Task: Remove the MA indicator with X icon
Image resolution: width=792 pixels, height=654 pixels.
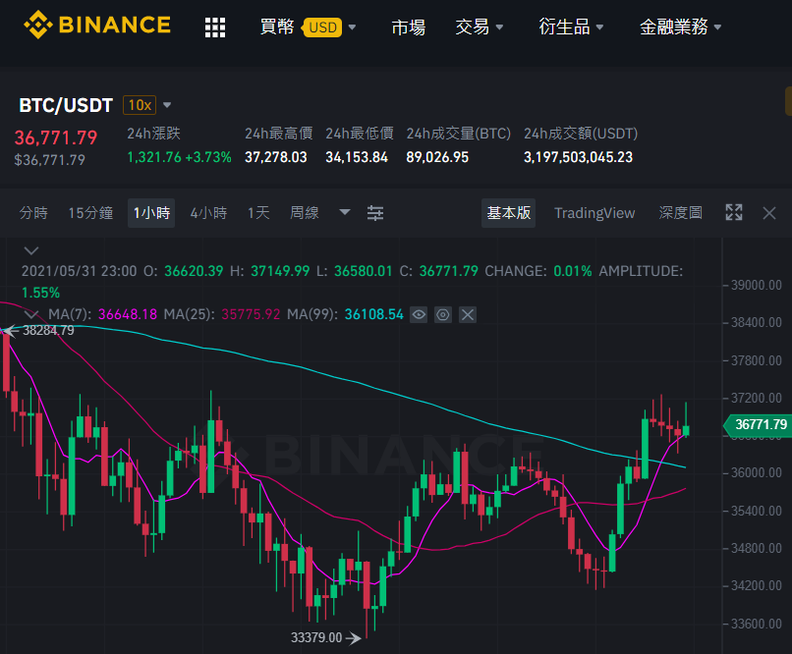Action: tap(468, 315)
